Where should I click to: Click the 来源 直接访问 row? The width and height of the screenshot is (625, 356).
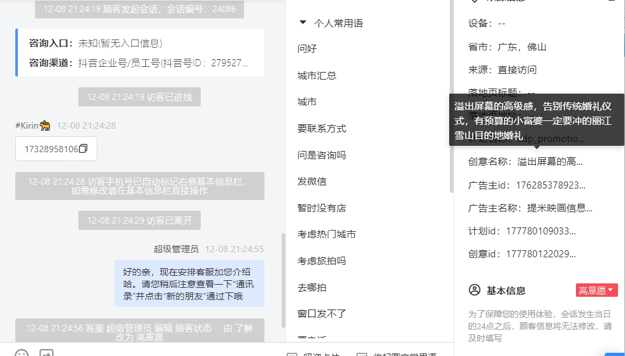tap(503, 70)
